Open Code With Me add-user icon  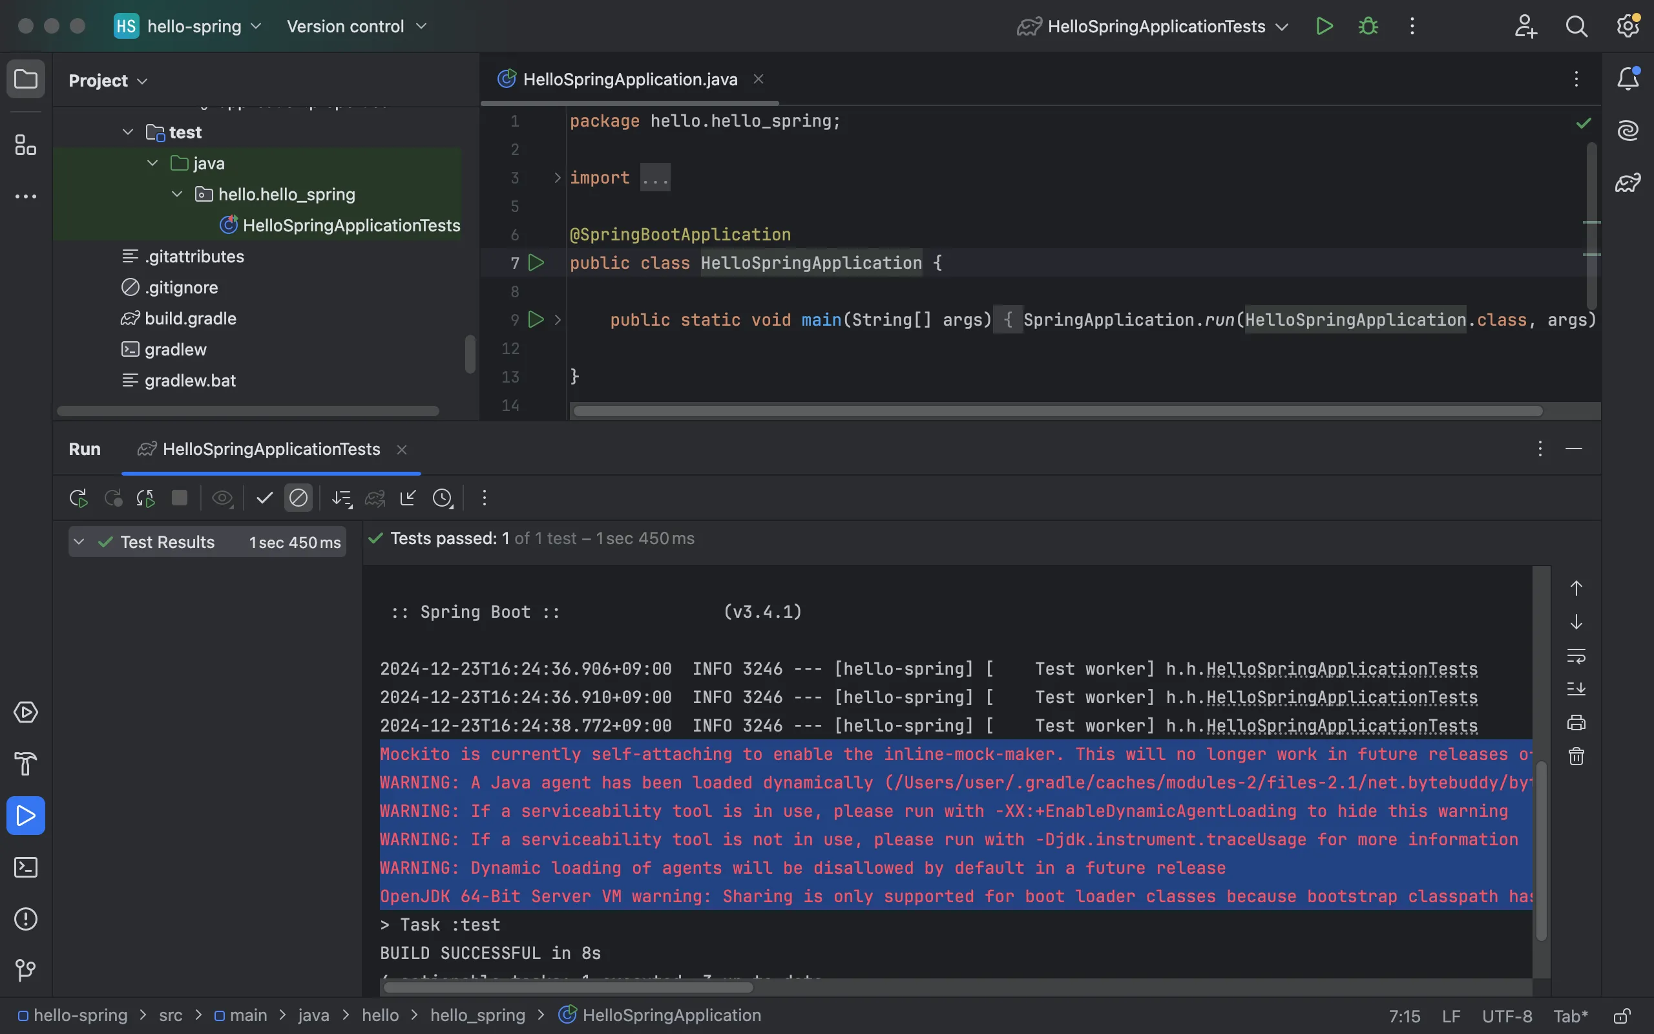tap(1525, 26)
